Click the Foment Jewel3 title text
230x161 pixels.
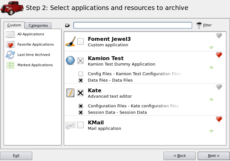click(109, 39)
